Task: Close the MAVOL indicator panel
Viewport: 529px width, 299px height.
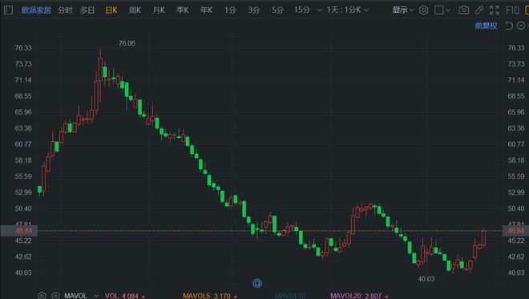Action: click(x=55, y=296)
